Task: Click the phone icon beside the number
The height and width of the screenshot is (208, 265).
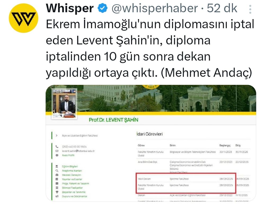Action: (x=57, y=147)
